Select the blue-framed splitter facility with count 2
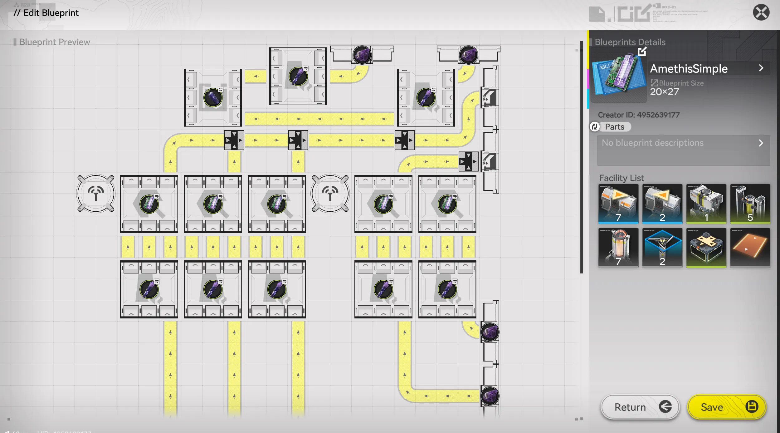The height and width of the screenshot is (433, 780). [x=663, y=247]
